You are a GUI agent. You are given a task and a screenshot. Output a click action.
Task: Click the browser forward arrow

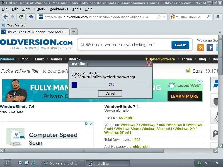[13, 17]
